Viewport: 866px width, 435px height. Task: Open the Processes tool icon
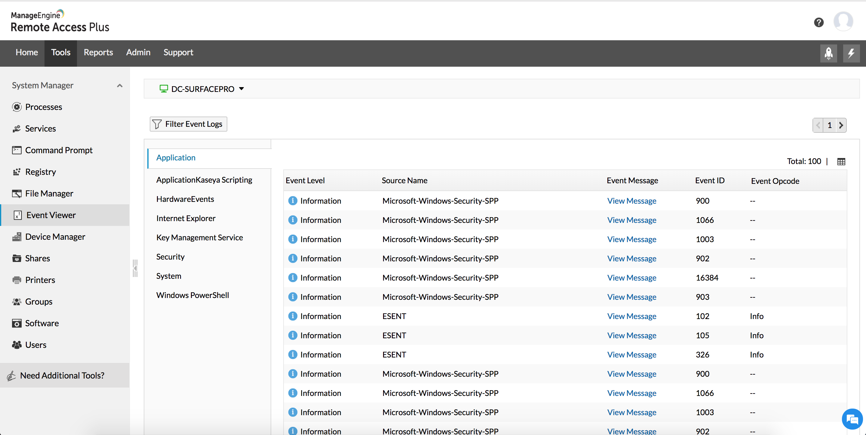(x=17, y=107)
